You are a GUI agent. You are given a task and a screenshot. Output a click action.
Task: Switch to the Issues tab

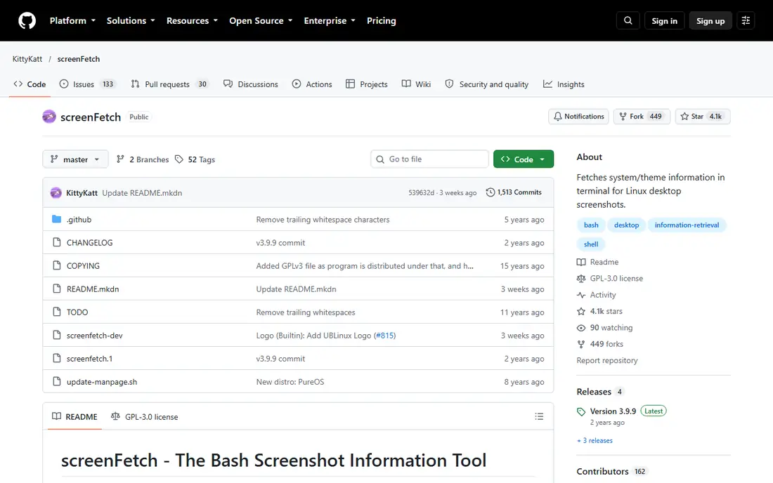pos(86,84)
